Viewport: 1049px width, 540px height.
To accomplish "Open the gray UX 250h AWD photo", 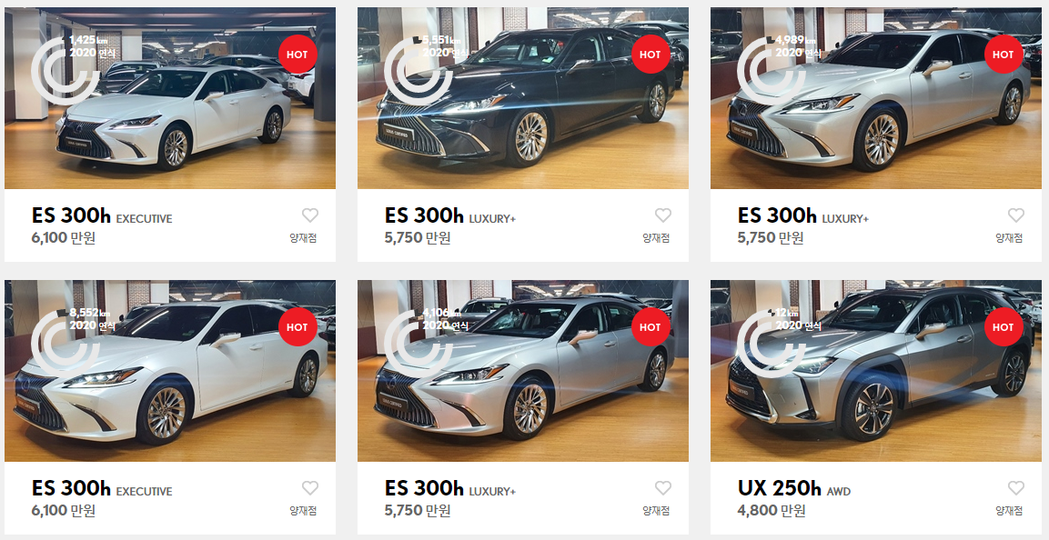I will (x=876, y=371).
